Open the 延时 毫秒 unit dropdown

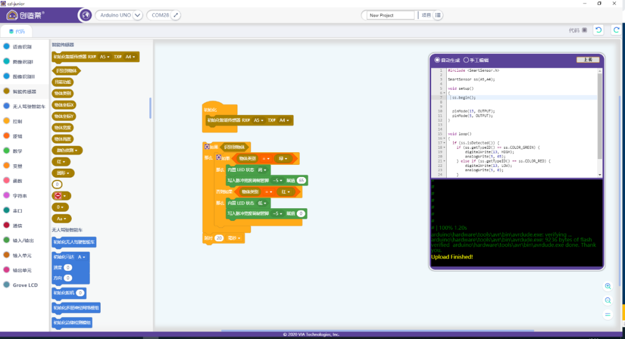234,238
